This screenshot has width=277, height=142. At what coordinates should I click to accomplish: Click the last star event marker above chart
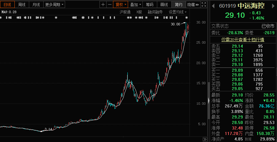(186, 18)
